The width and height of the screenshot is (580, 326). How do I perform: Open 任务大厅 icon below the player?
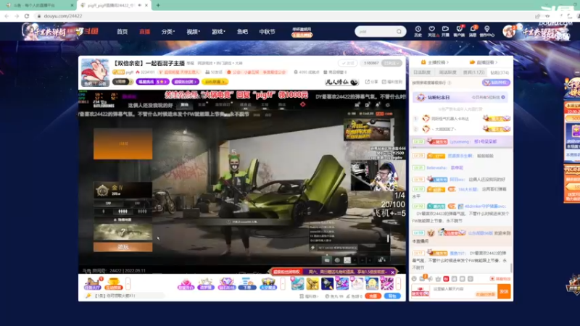(93, 284)
